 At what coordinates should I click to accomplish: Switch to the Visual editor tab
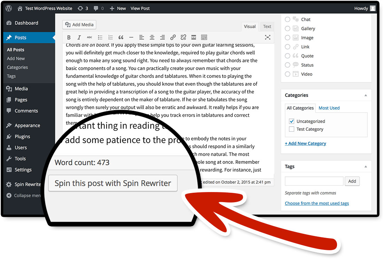pos(250,26)
